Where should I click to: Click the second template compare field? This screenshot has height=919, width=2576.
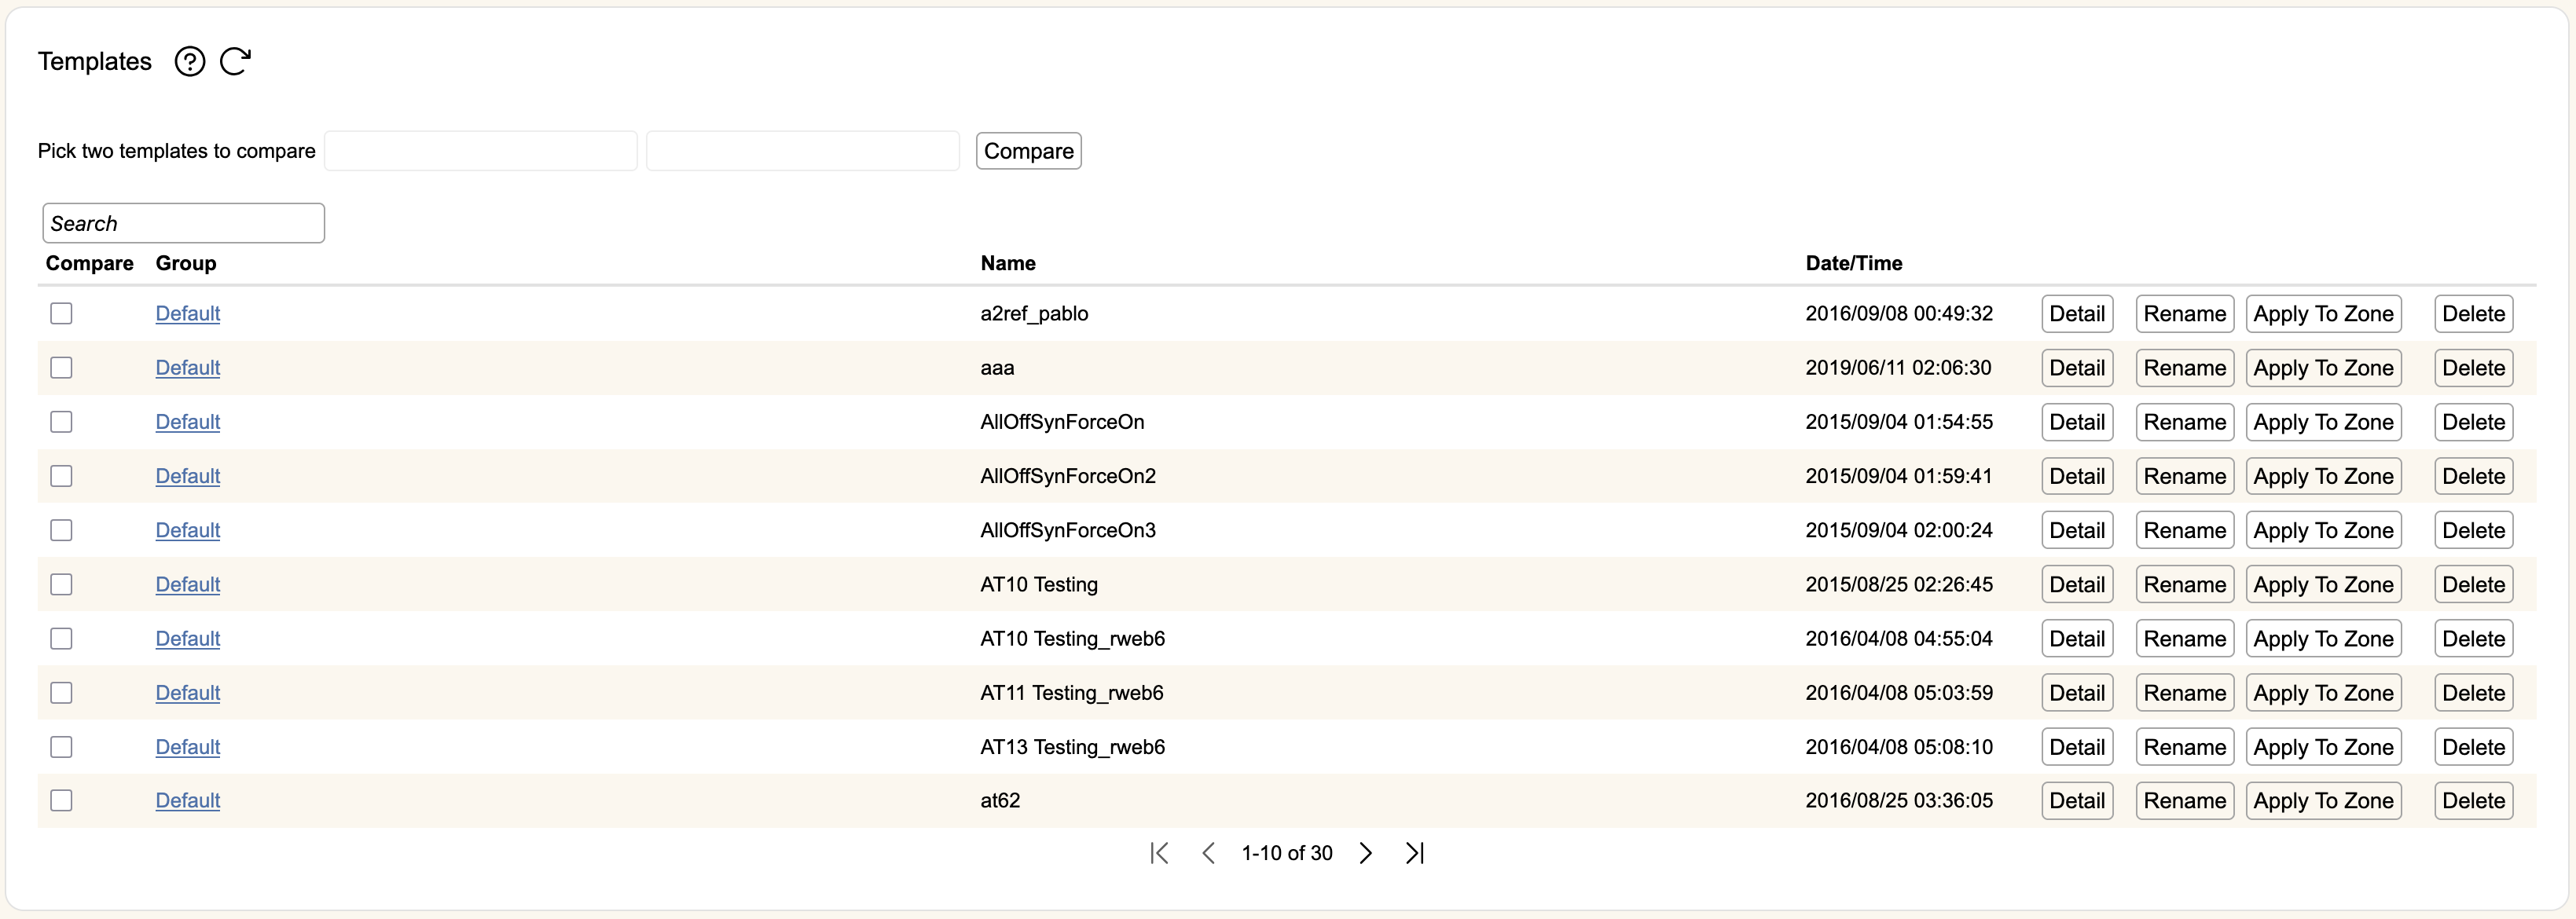803,151
